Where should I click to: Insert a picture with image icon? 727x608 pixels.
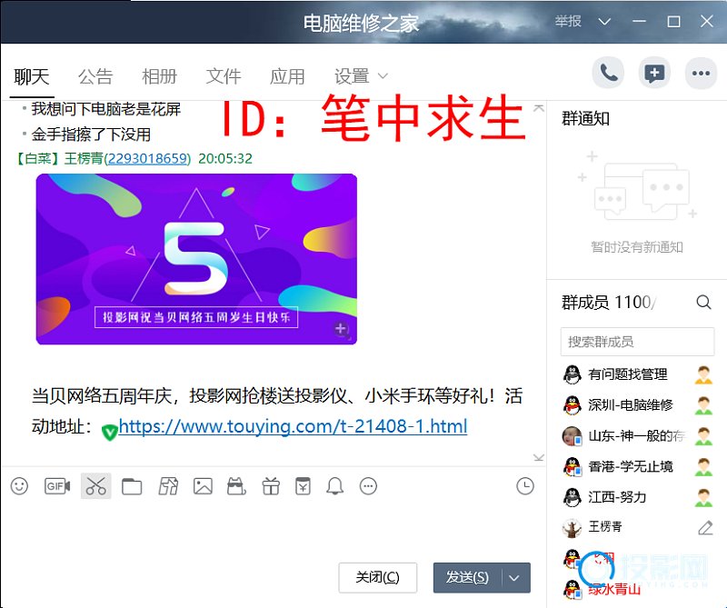tap(203, 486)
